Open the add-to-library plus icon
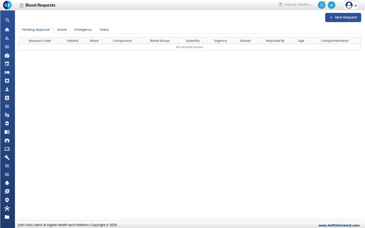This screenshot has width=365, height=228. coord(7,191)
